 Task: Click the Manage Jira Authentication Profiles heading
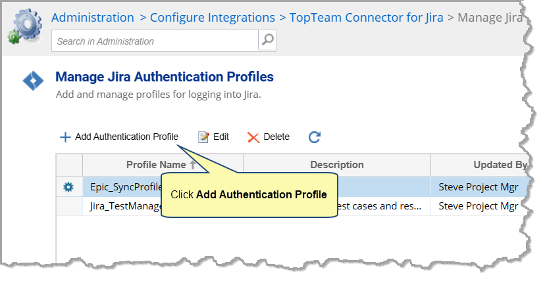coord(165,77)
